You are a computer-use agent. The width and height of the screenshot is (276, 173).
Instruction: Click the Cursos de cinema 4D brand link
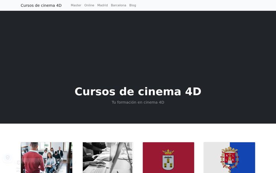click(x=41, y=5)
